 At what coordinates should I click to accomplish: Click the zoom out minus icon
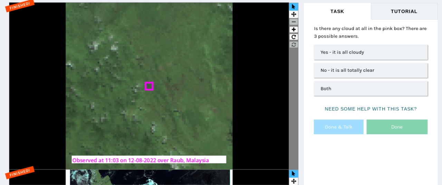point(294,22)
